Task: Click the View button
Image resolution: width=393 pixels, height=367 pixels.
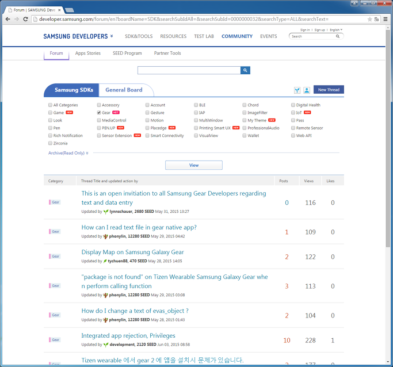Action: point(194,165)
